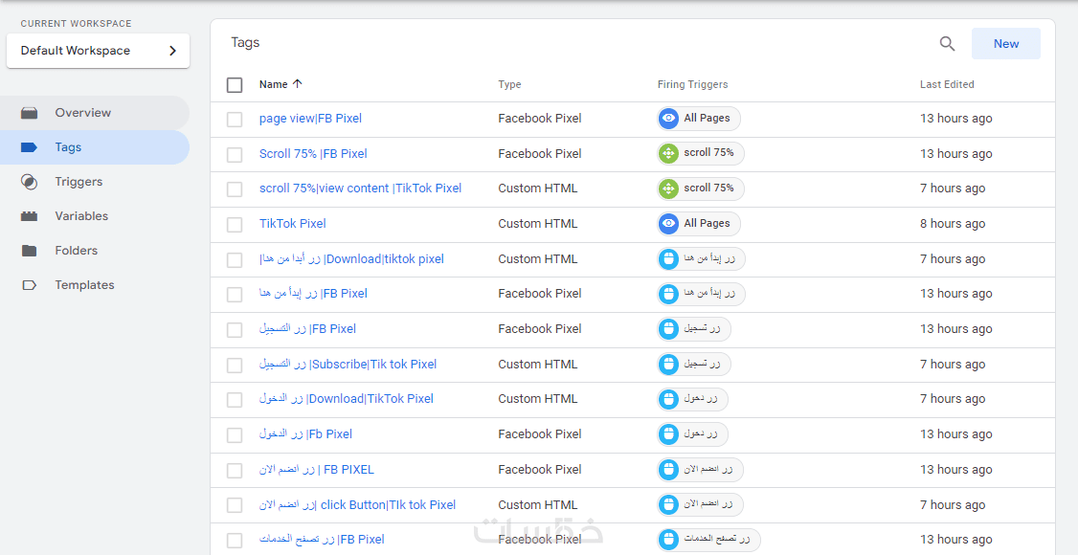Click the search tags magnifier icon
1078x555 pixels.
point(947,44)
